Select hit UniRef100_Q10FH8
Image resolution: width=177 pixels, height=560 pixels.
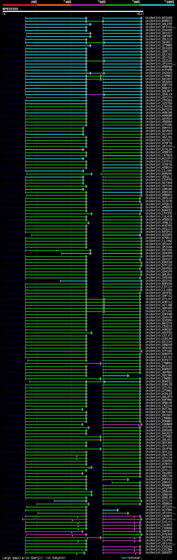pyautogui.click(x=159, y=449)
